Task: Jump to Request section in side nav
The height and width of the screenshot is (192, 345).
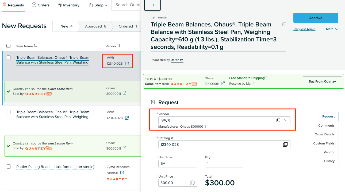Action: click(328, 116)
